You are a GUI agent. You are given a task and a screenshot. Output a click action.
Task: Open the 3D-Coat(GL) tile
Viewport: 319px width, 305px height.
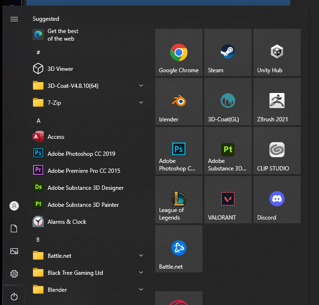coord(227,102)
